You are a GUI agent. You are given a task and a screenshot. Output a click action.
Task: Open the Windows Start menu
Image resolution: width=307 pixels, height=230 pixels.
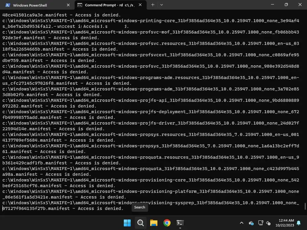tap(127, 223)
